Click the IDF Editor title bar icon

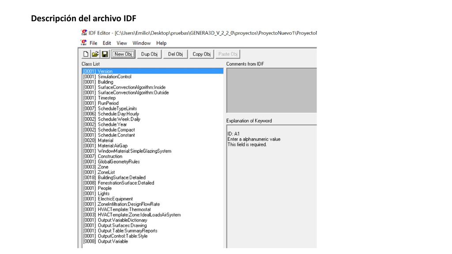point(84,33)
